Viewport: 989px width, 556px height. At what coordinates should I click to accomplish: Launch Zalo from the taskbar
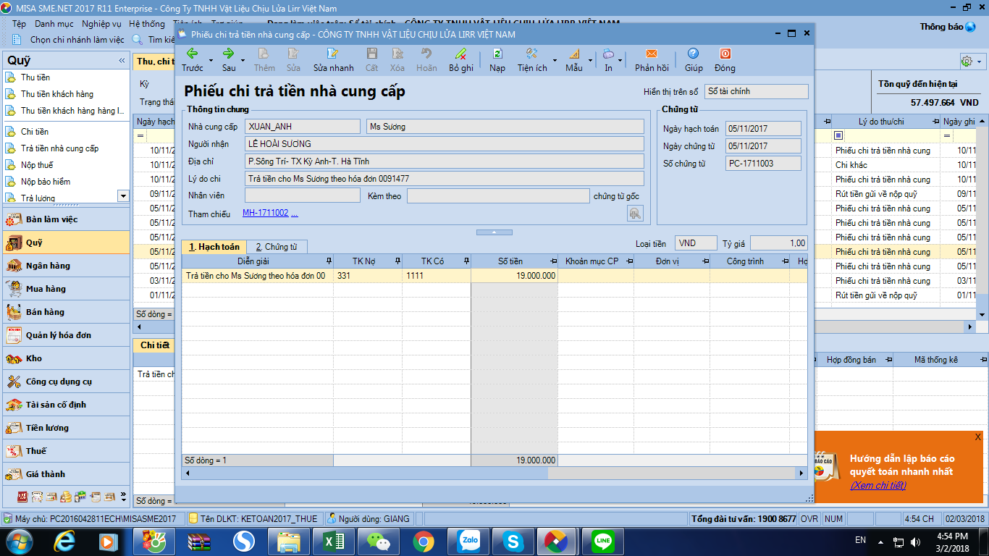tap(469, 541)
